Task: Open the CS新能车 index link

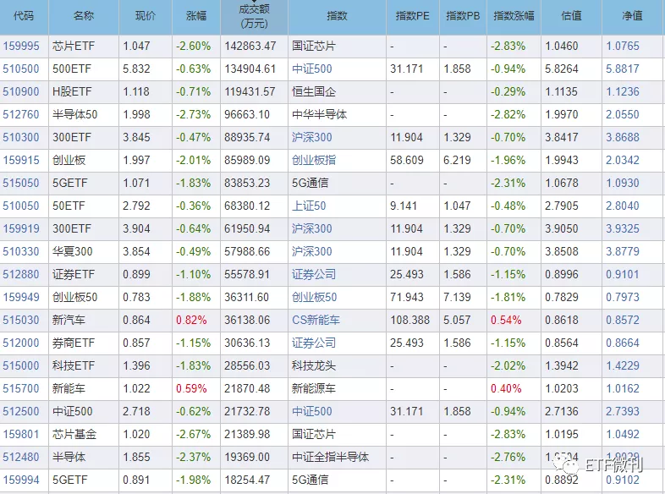Action: point(316,320)
